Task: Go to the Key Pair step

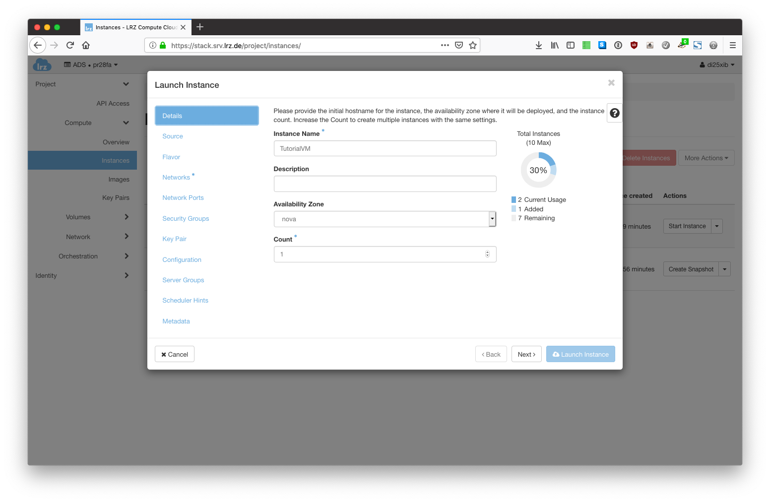Action: (174, 239)
